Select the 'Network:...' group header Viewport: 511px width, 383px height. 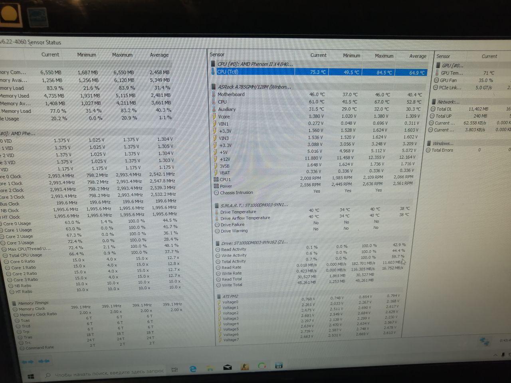tap(448, 102)
